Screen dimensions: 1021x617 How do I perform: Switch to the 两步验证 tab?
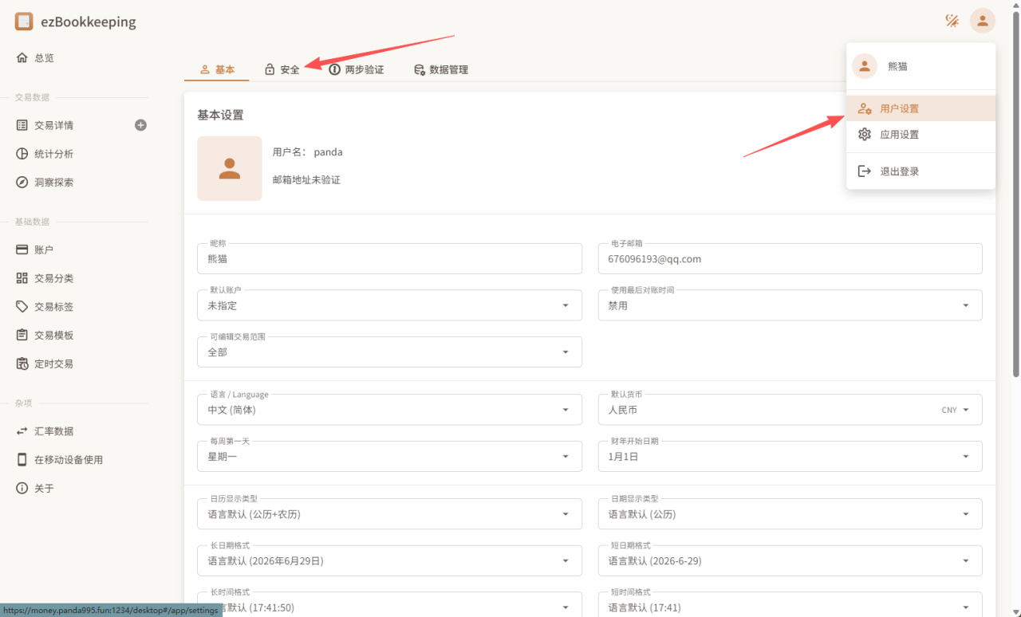pyautogui.click(x=356, y=70)
